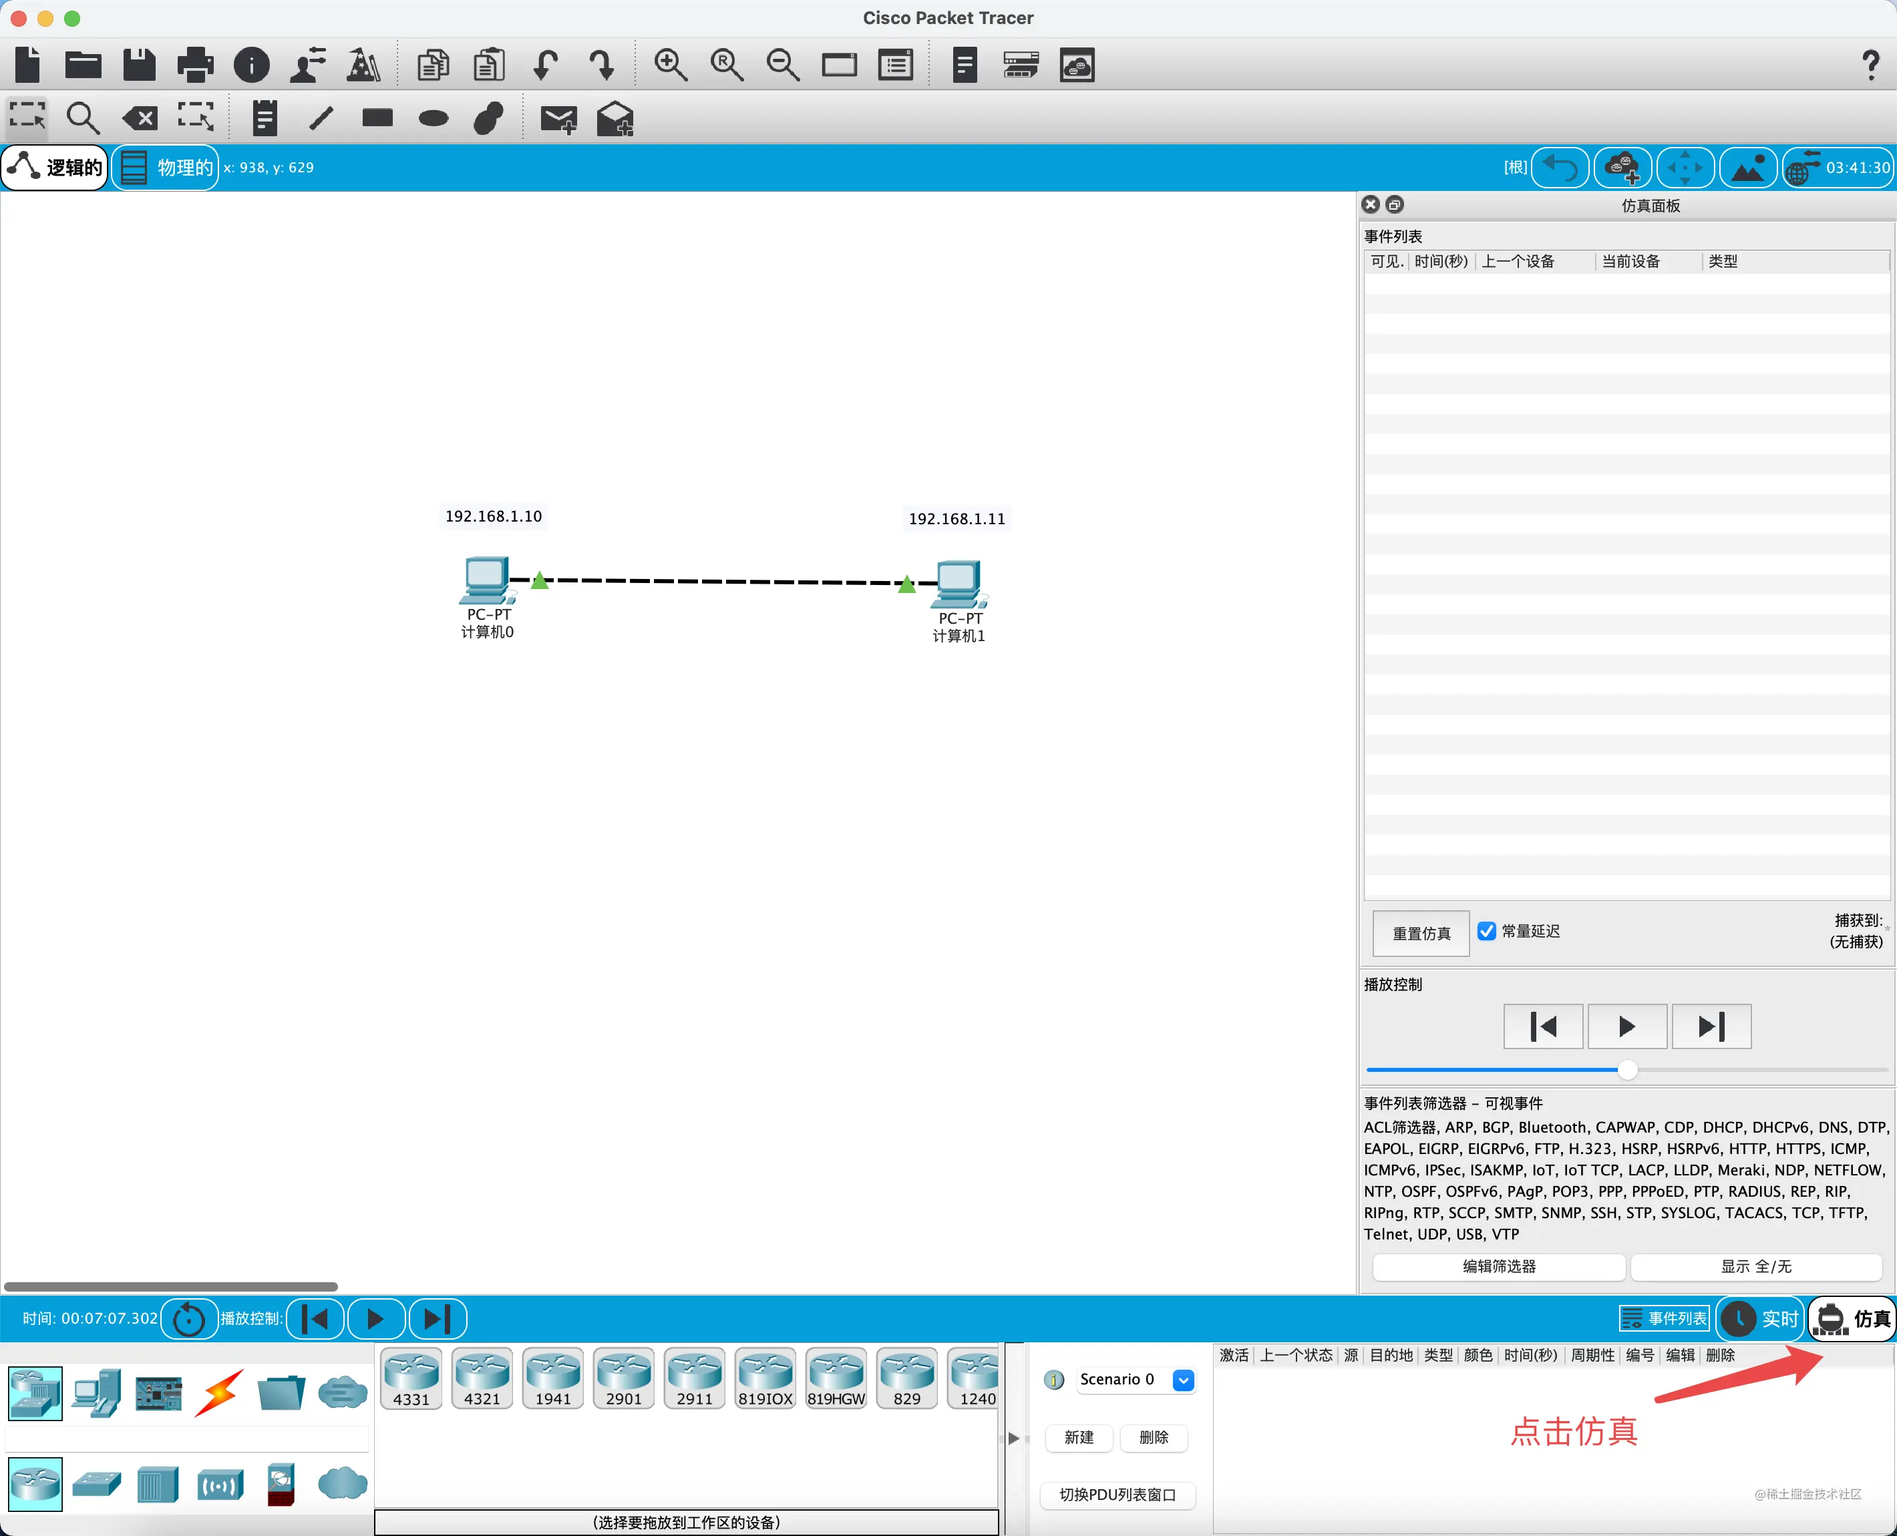Switch to the 逻辑的 workspace tab
Screen dimensions: 1897x1536
pos(55,167)
